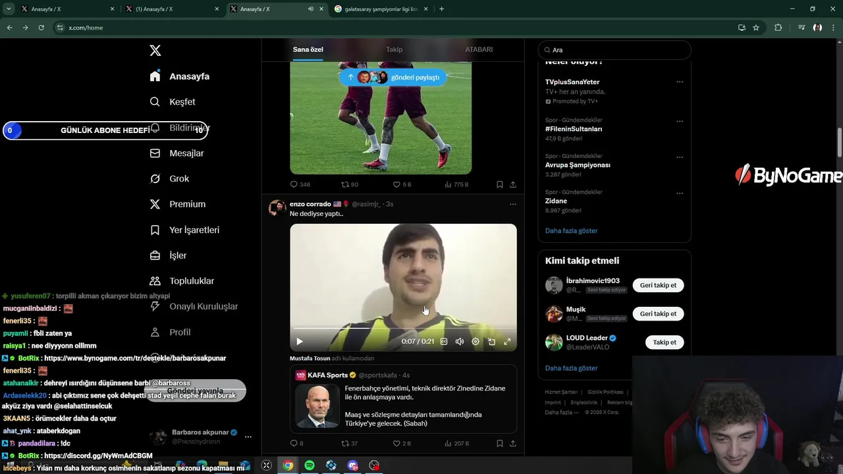Open Avrupa Şampiyonası trending topic
Image resolution: width=843 pixels, height=474 pixels.
tap(578, 165)
